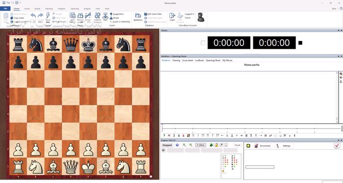The width and height of the screenshot is (343, 183).
Task: Switch to the Board ribbon tab
Action: click(x=37, y=9)
